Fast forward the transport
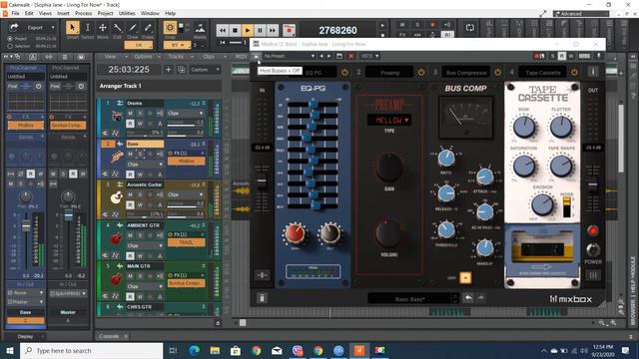 [273, 30]
